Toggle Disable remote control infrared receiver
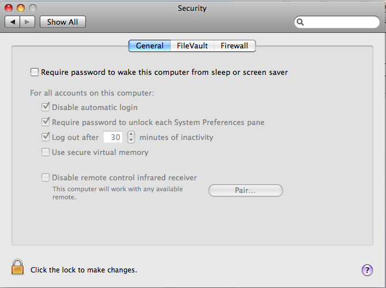 click(x=46, y=178)
